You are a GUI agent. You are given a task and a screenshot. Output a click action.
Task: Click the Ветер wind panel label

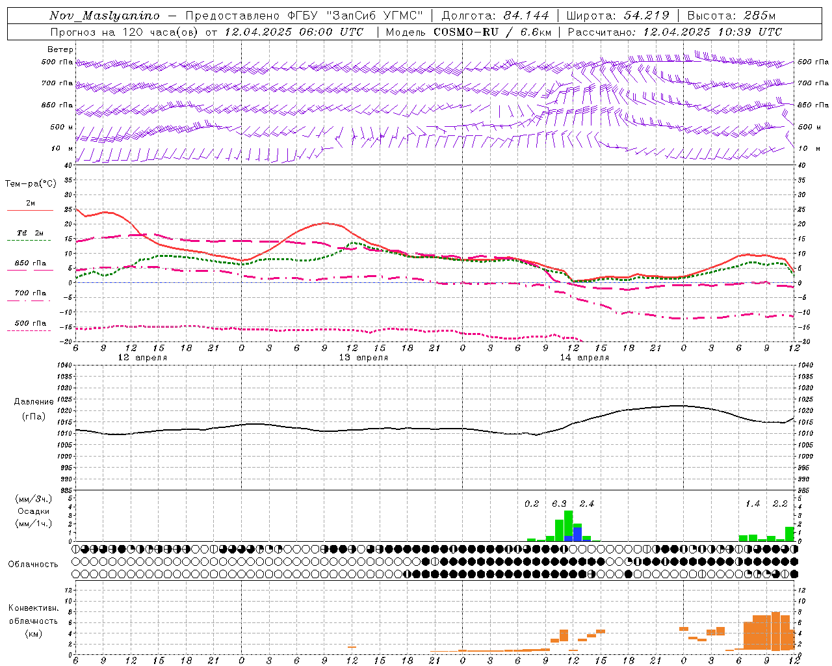(60, 49)
